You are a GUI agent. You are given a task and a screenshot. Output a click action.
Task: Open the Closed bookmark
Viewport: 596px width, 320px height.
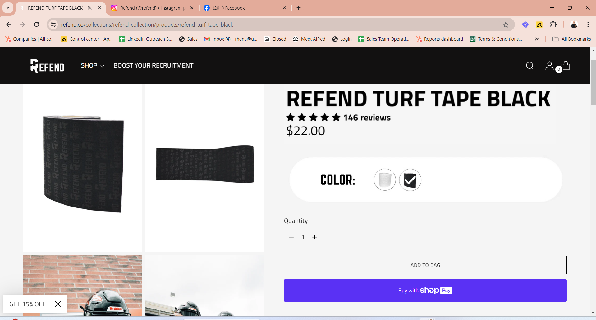click(x=275, y=39)
